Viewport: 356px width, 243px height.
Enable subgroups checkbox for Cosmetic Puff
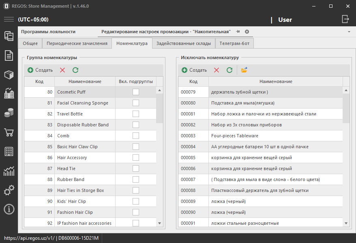coord(136,92)
